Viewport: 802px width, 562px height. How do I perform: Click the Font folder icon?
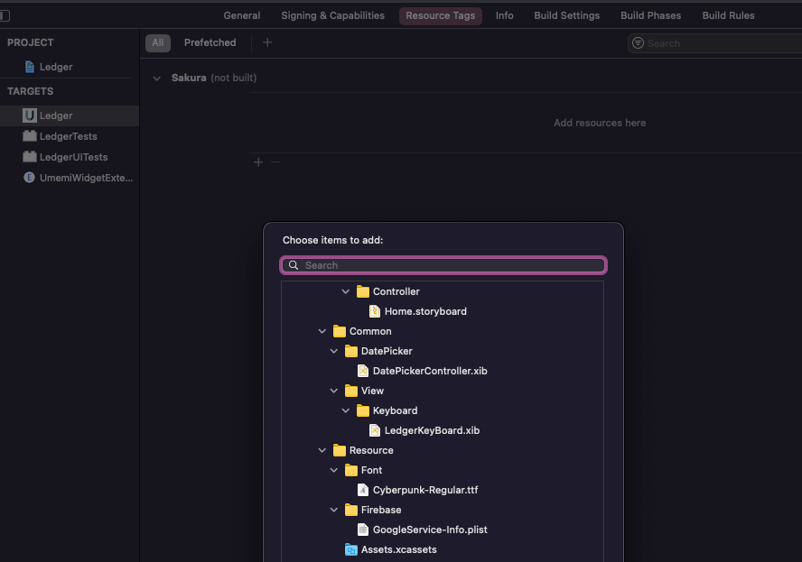coord(350,471)
